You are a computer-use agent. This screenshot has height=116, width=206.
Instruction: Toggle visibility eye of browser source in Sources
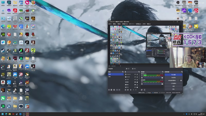pyautogui.click(x=135, y=77)
